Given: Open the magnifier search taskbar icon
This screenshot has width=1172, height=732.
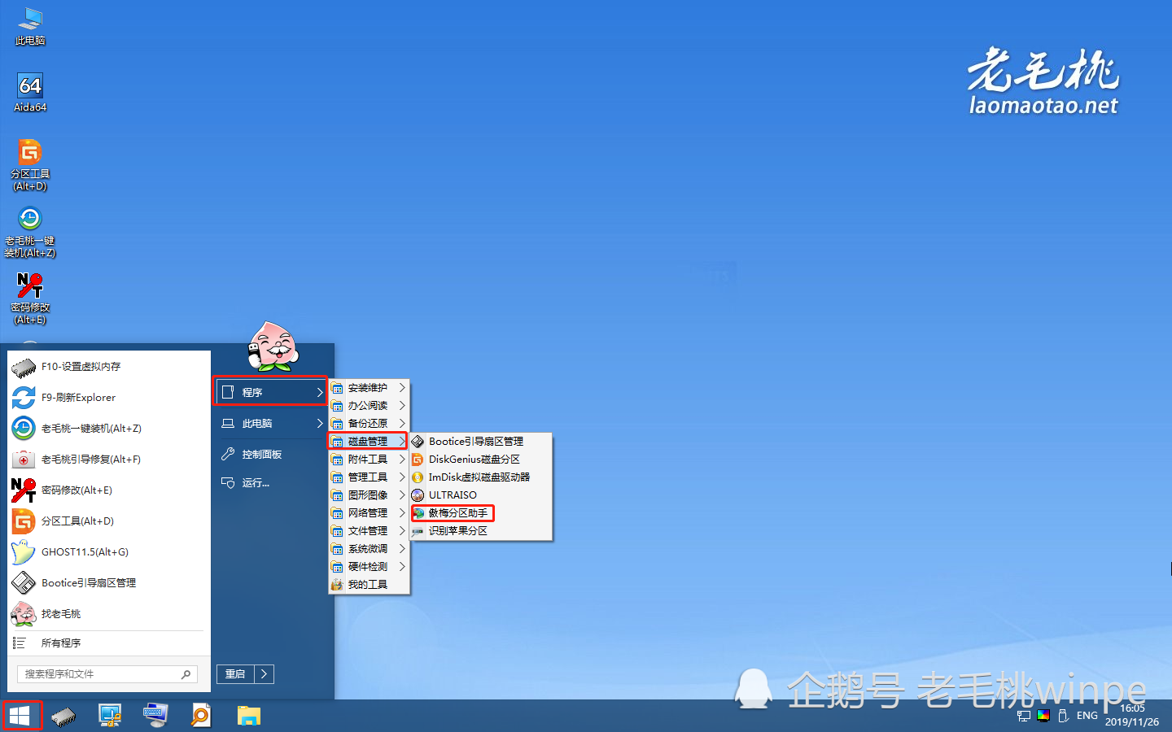Looking at the screenshot, I should [x=201, y=716].
